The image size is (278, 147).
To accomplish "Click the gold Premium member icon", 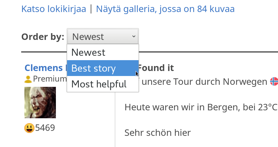I will coord(28,79).
